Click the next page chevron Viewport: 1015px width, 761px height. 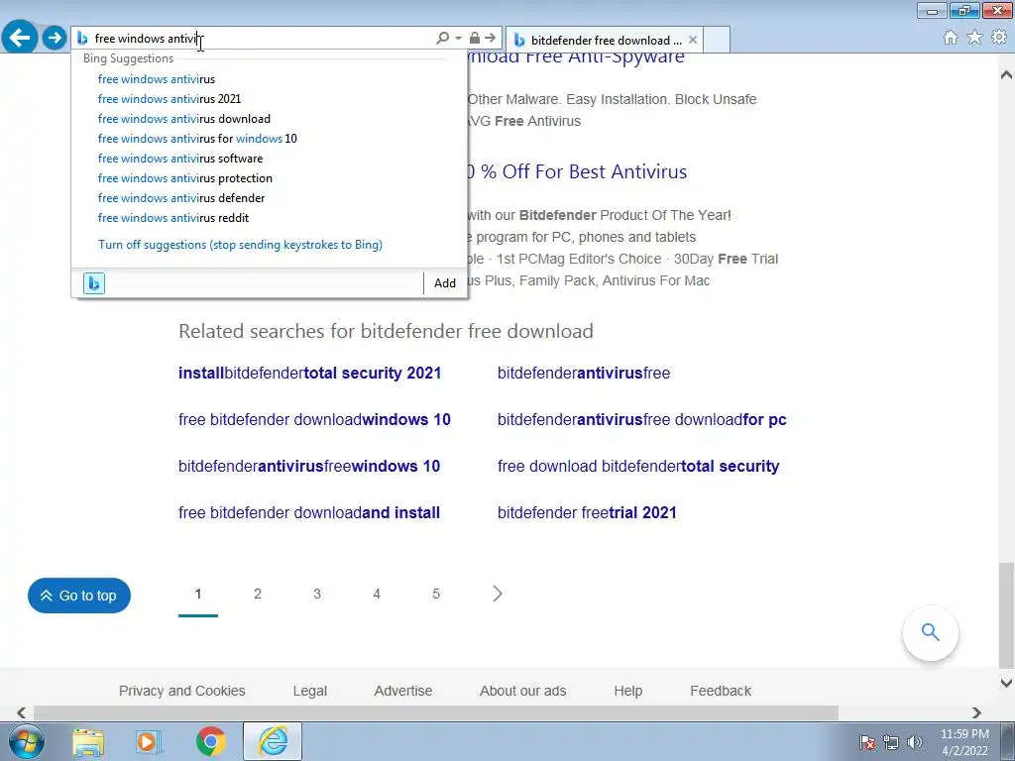pyautogui.click(x=498, y=595)
